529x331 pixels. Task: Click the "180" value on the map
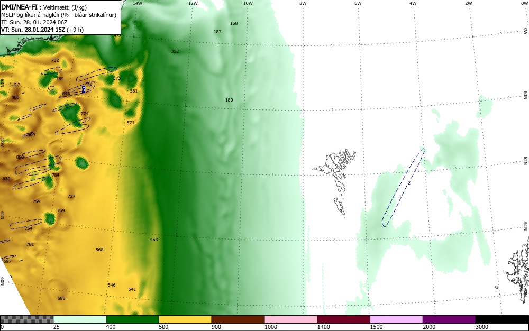229,100
